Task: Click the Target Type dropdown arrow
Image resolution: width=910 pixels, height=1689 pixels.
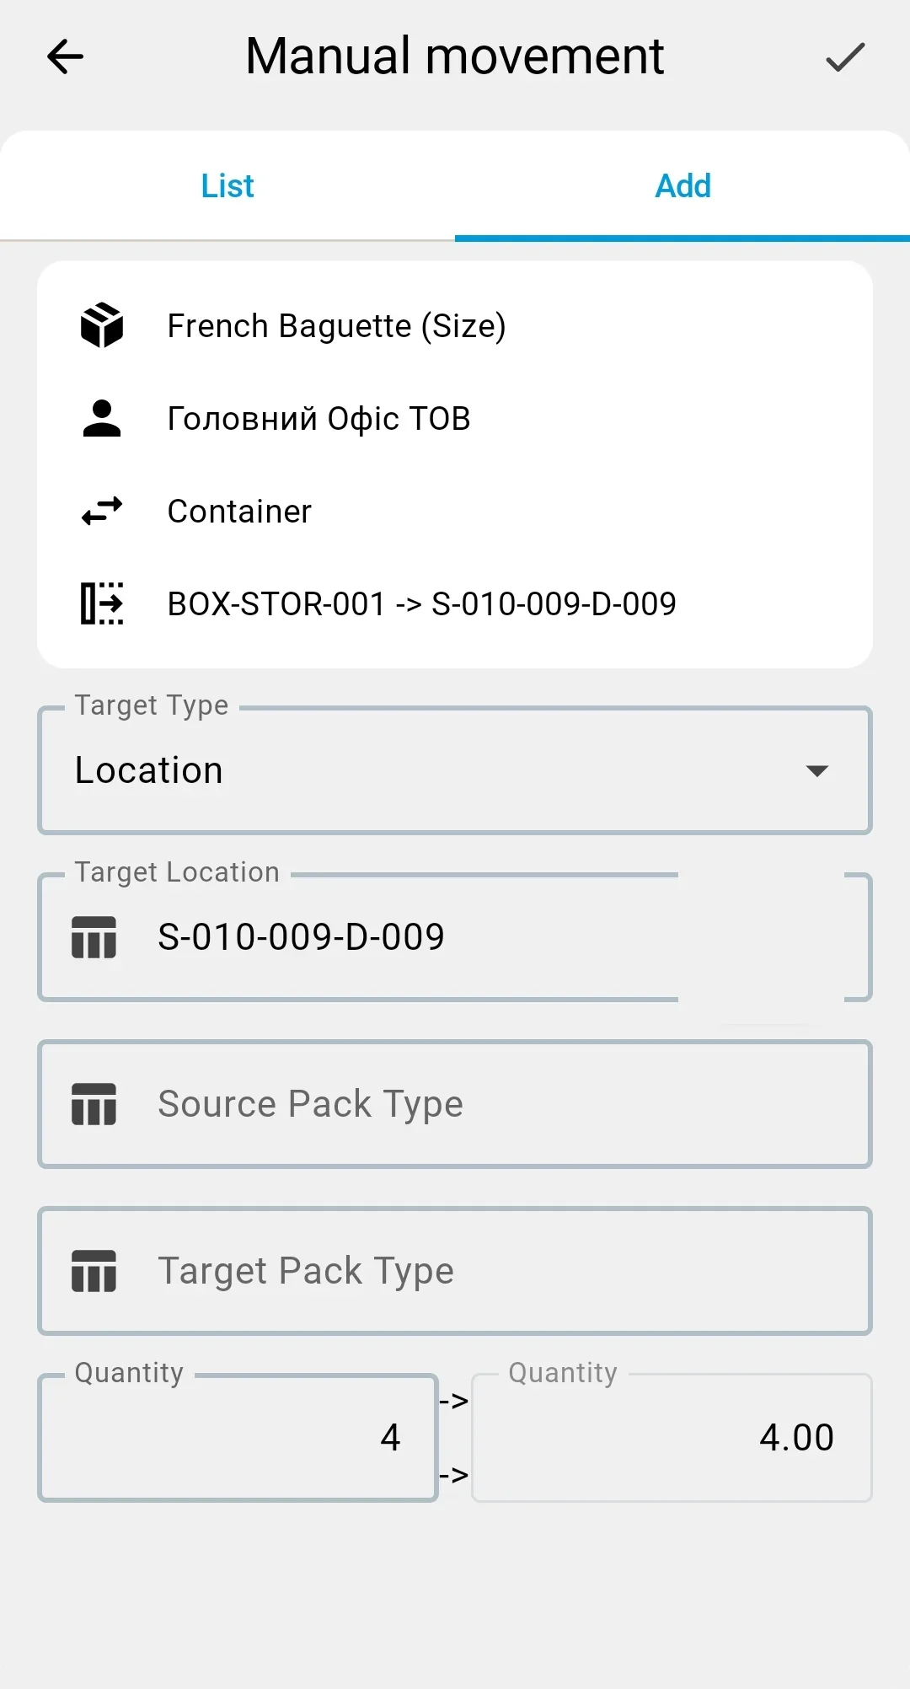Action: 816,770
